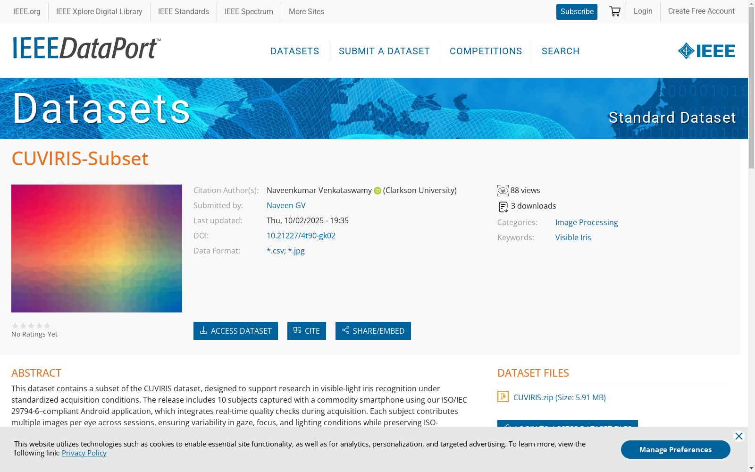This screenshot has width=755, height=472.
Task: Click the No Ratings Yet text
Action: [34, 334]
